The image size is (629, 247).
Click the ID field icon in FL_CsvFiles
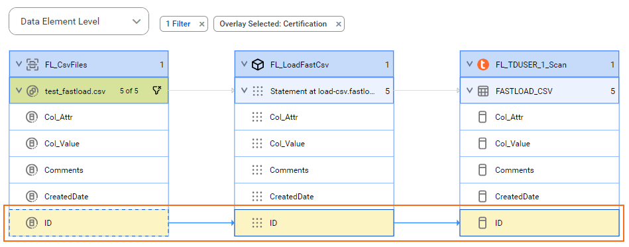[31, 223]
